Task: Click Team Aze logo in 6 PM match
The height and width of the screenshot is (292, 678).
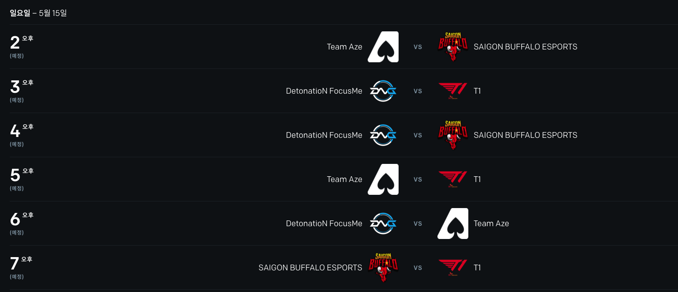Action: 452,224
